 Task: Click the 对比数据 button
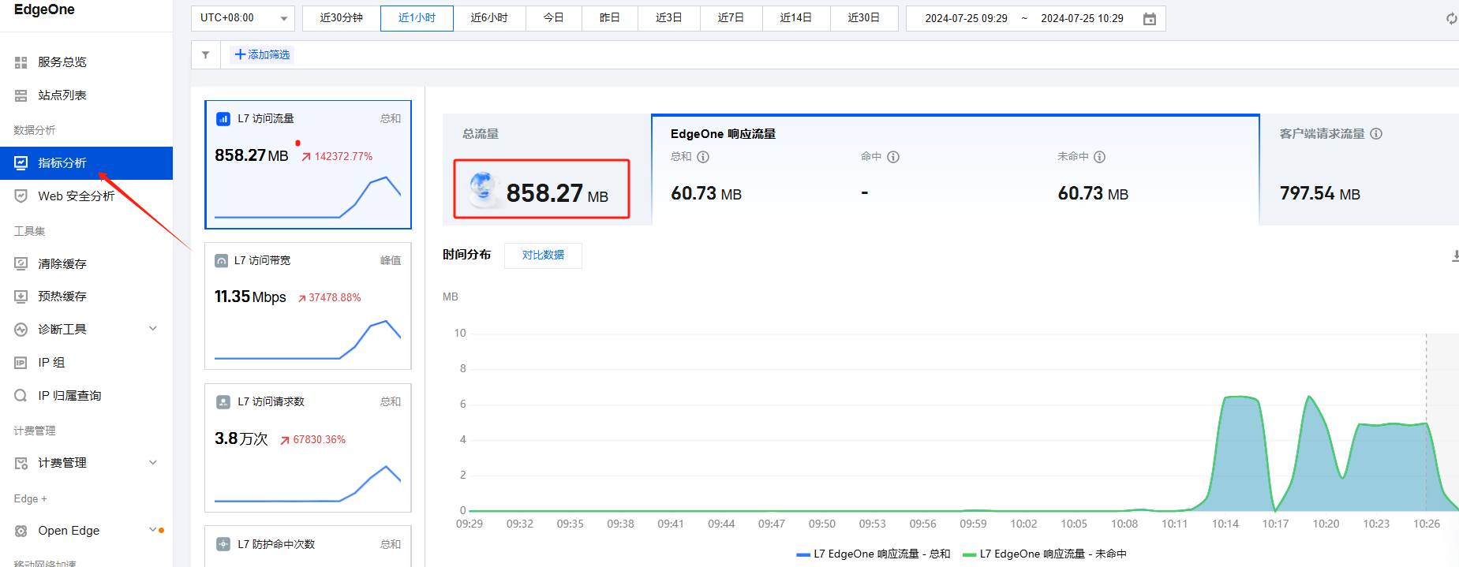point(543,256)
